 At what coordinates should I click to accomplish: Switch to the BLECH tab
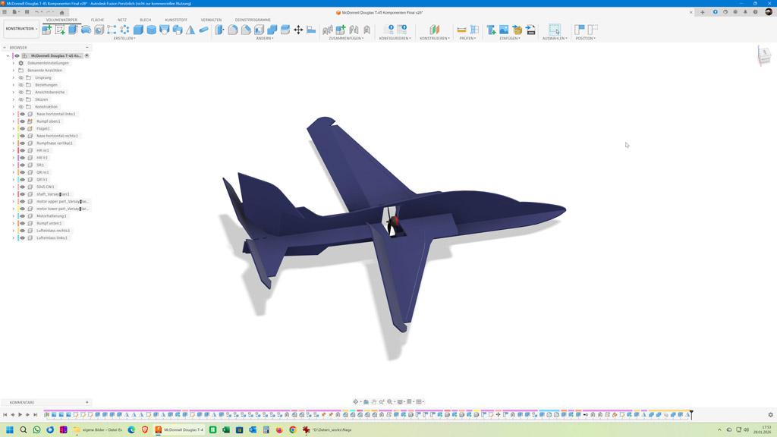point(145,20)
